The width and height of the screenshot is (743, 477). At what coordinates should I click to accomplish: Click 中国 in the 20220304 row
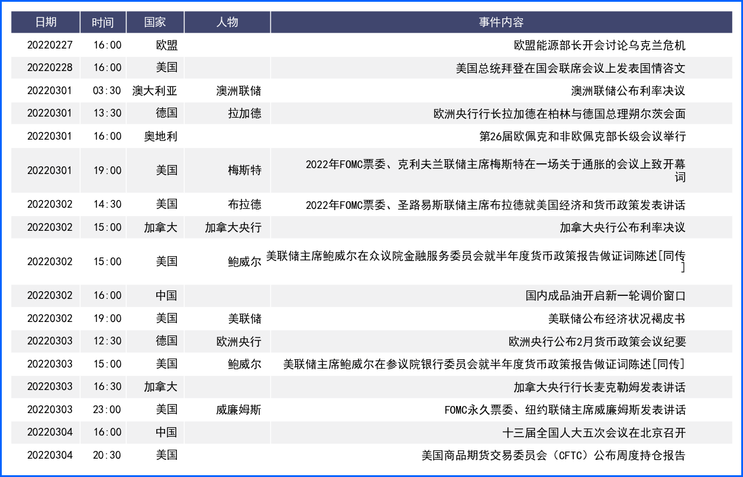point(167,433)
